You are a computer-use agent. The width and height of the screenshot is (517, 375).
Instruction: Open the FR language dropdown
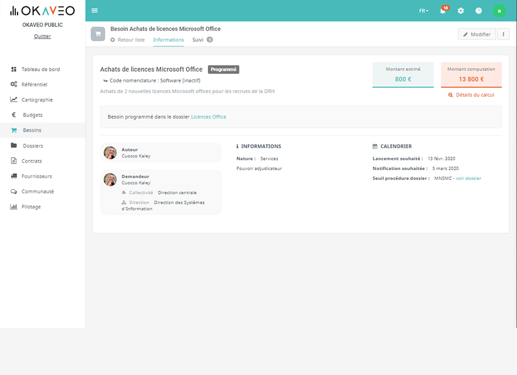424,11
